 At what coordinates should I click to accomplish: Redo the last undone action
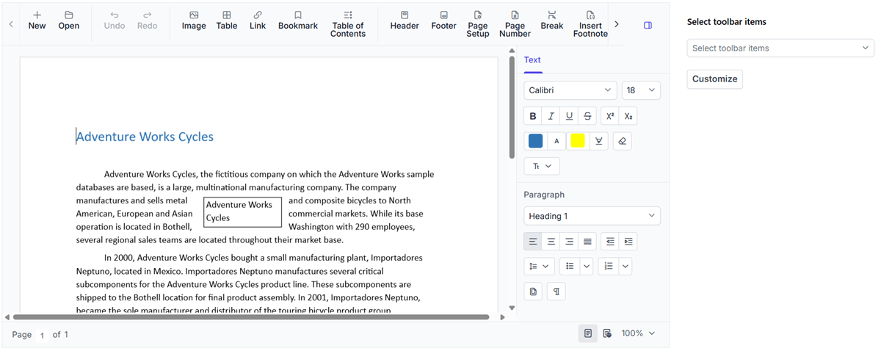[x=147, y=21]
